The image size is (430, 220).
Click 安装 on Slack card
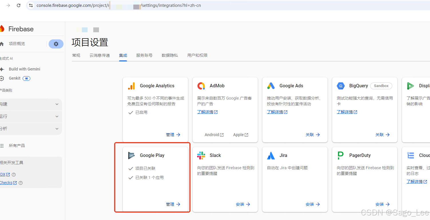click(243, 204)
